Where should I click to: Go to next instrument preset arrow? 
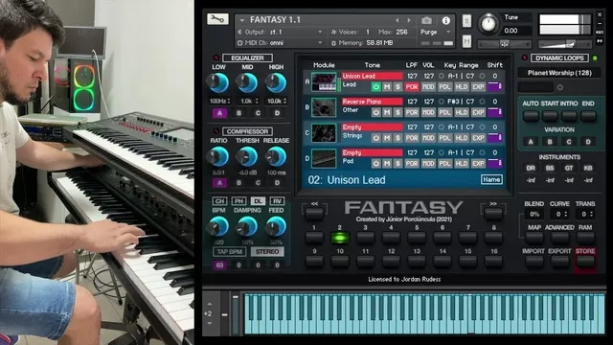point(409,20)
